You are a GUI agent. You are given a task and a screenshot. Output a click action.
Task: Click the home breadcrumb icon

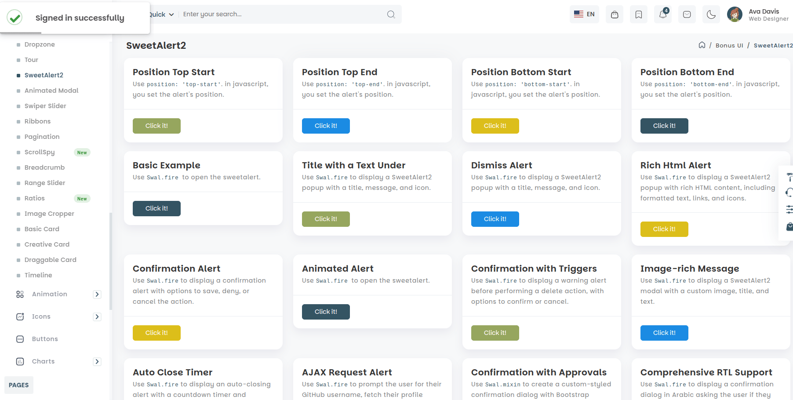pos(702,45)
